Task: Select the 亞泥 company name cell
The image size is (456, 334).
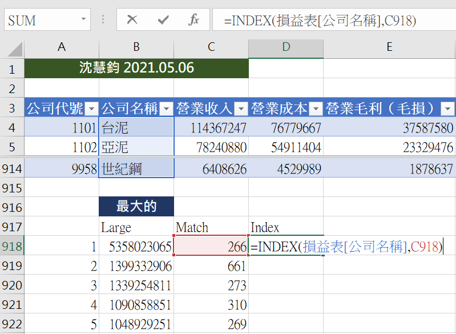Action: coord(136,146)
